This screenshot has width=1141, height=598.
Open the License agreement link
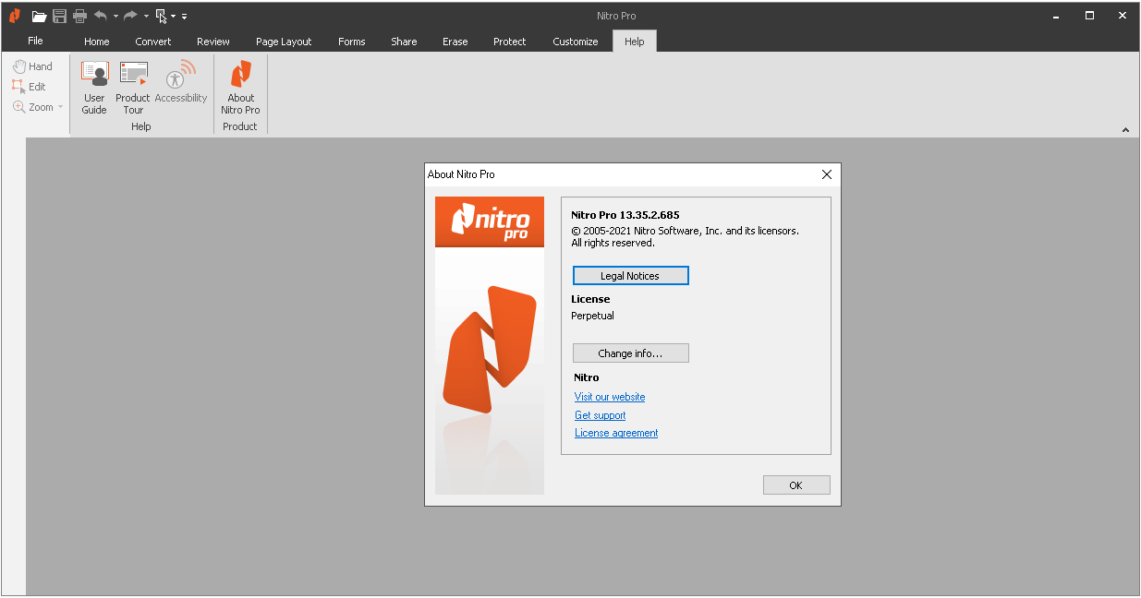tap(616, 433)
